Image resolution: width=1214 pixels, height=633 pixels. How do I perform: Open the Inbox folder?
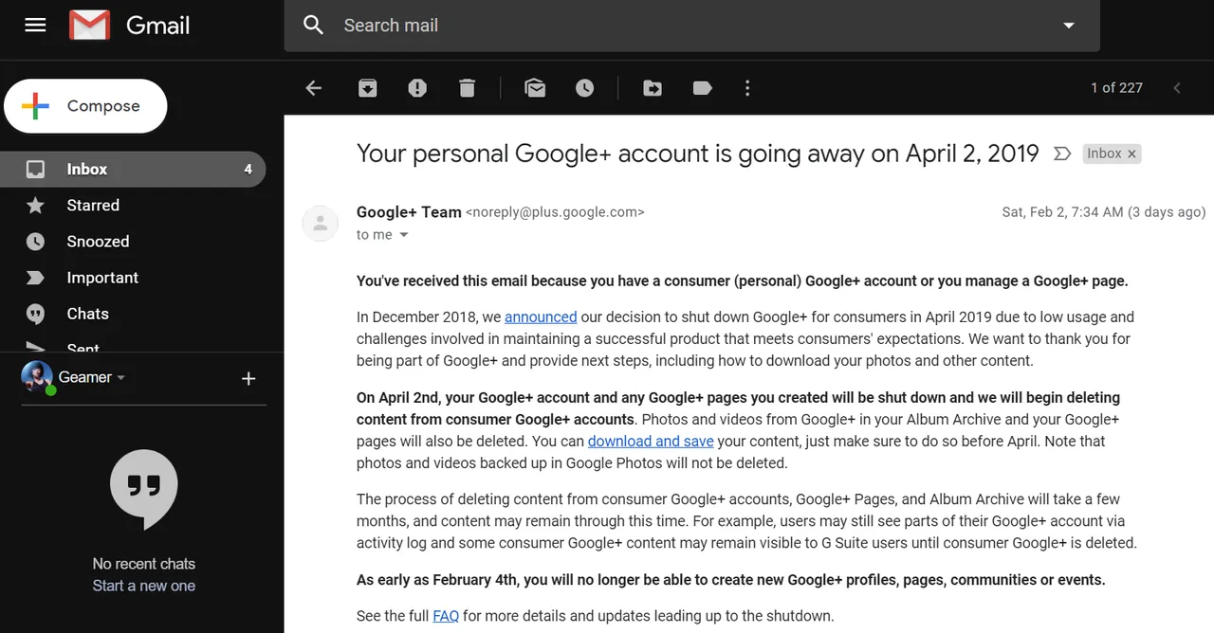[x=133, y=169]
